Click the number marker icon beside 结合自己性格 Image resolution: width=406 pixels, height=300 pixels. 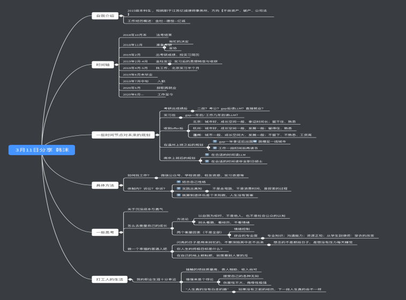coord(179,182)
